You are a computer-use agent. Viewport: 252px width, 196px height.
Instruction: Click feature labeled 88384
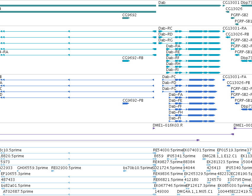tap(184, 165)
